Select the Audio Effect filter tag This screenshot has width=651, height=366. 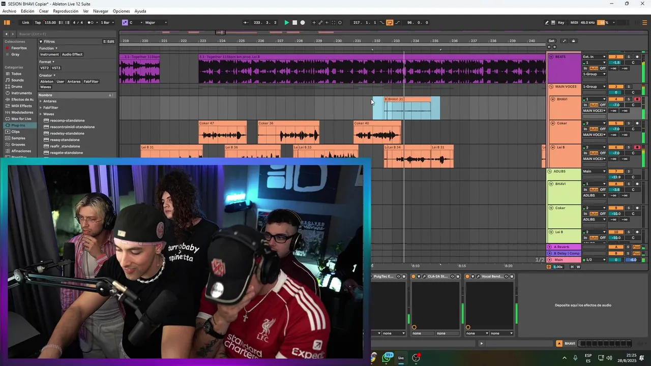click(x=72, y=54)
